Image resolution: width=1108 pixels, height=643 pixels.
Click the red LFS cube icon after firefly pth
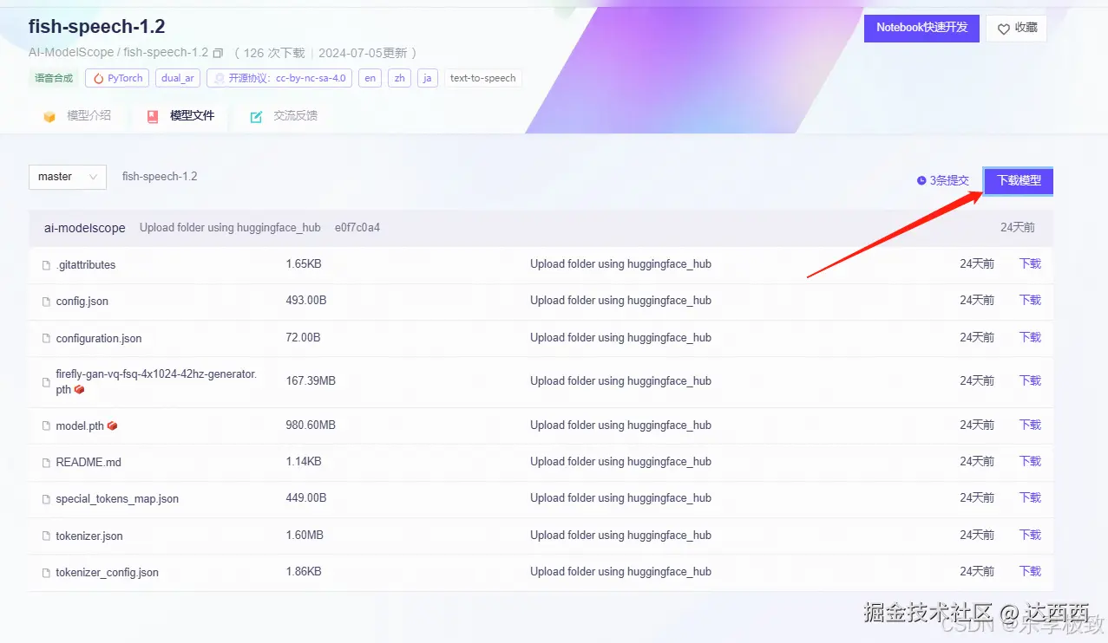79,390
